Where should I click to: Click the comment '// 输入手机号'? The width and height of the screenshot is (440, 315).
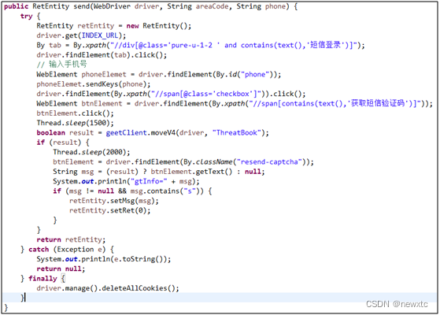coord(61,65)
